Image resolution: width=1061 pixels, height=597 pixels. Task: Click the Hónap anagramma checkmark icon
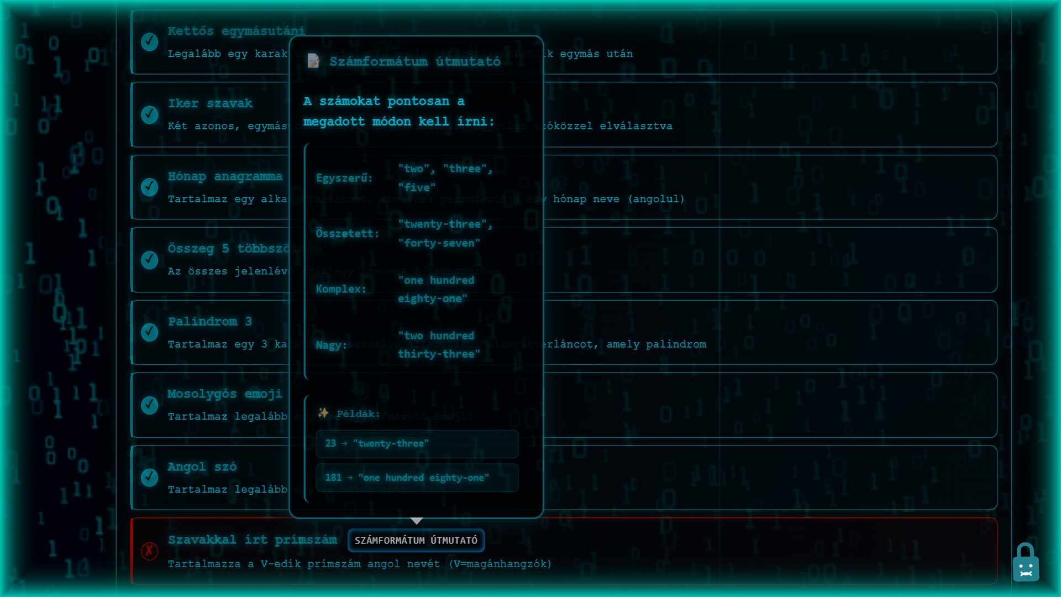(149, 187)
